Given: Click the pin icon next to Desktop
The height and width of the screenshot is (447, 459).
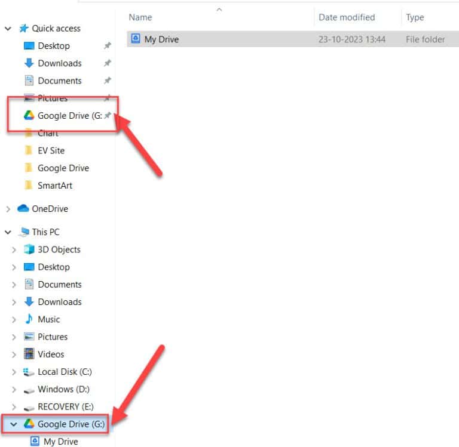Looking at the screenshot, I should [108, 45].
